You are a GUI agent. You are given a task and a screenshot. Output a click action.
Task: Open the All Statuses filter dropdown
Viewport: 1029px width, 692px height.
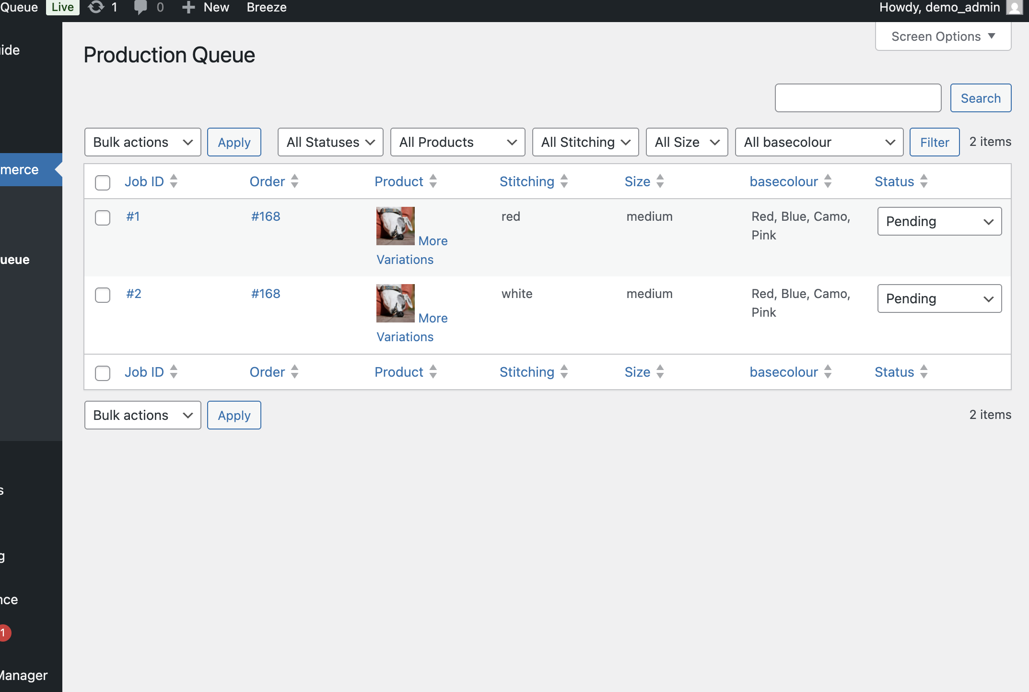[330, 142]
